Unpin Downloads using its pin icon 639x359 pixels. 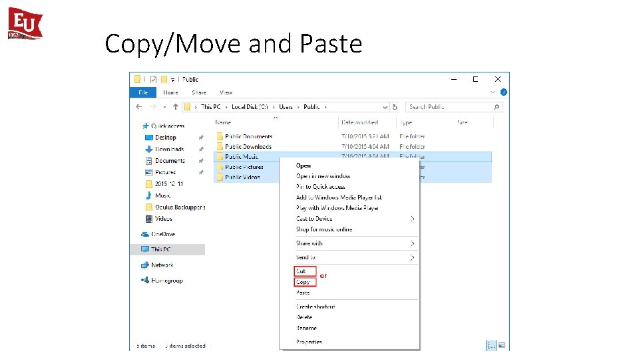201,149
